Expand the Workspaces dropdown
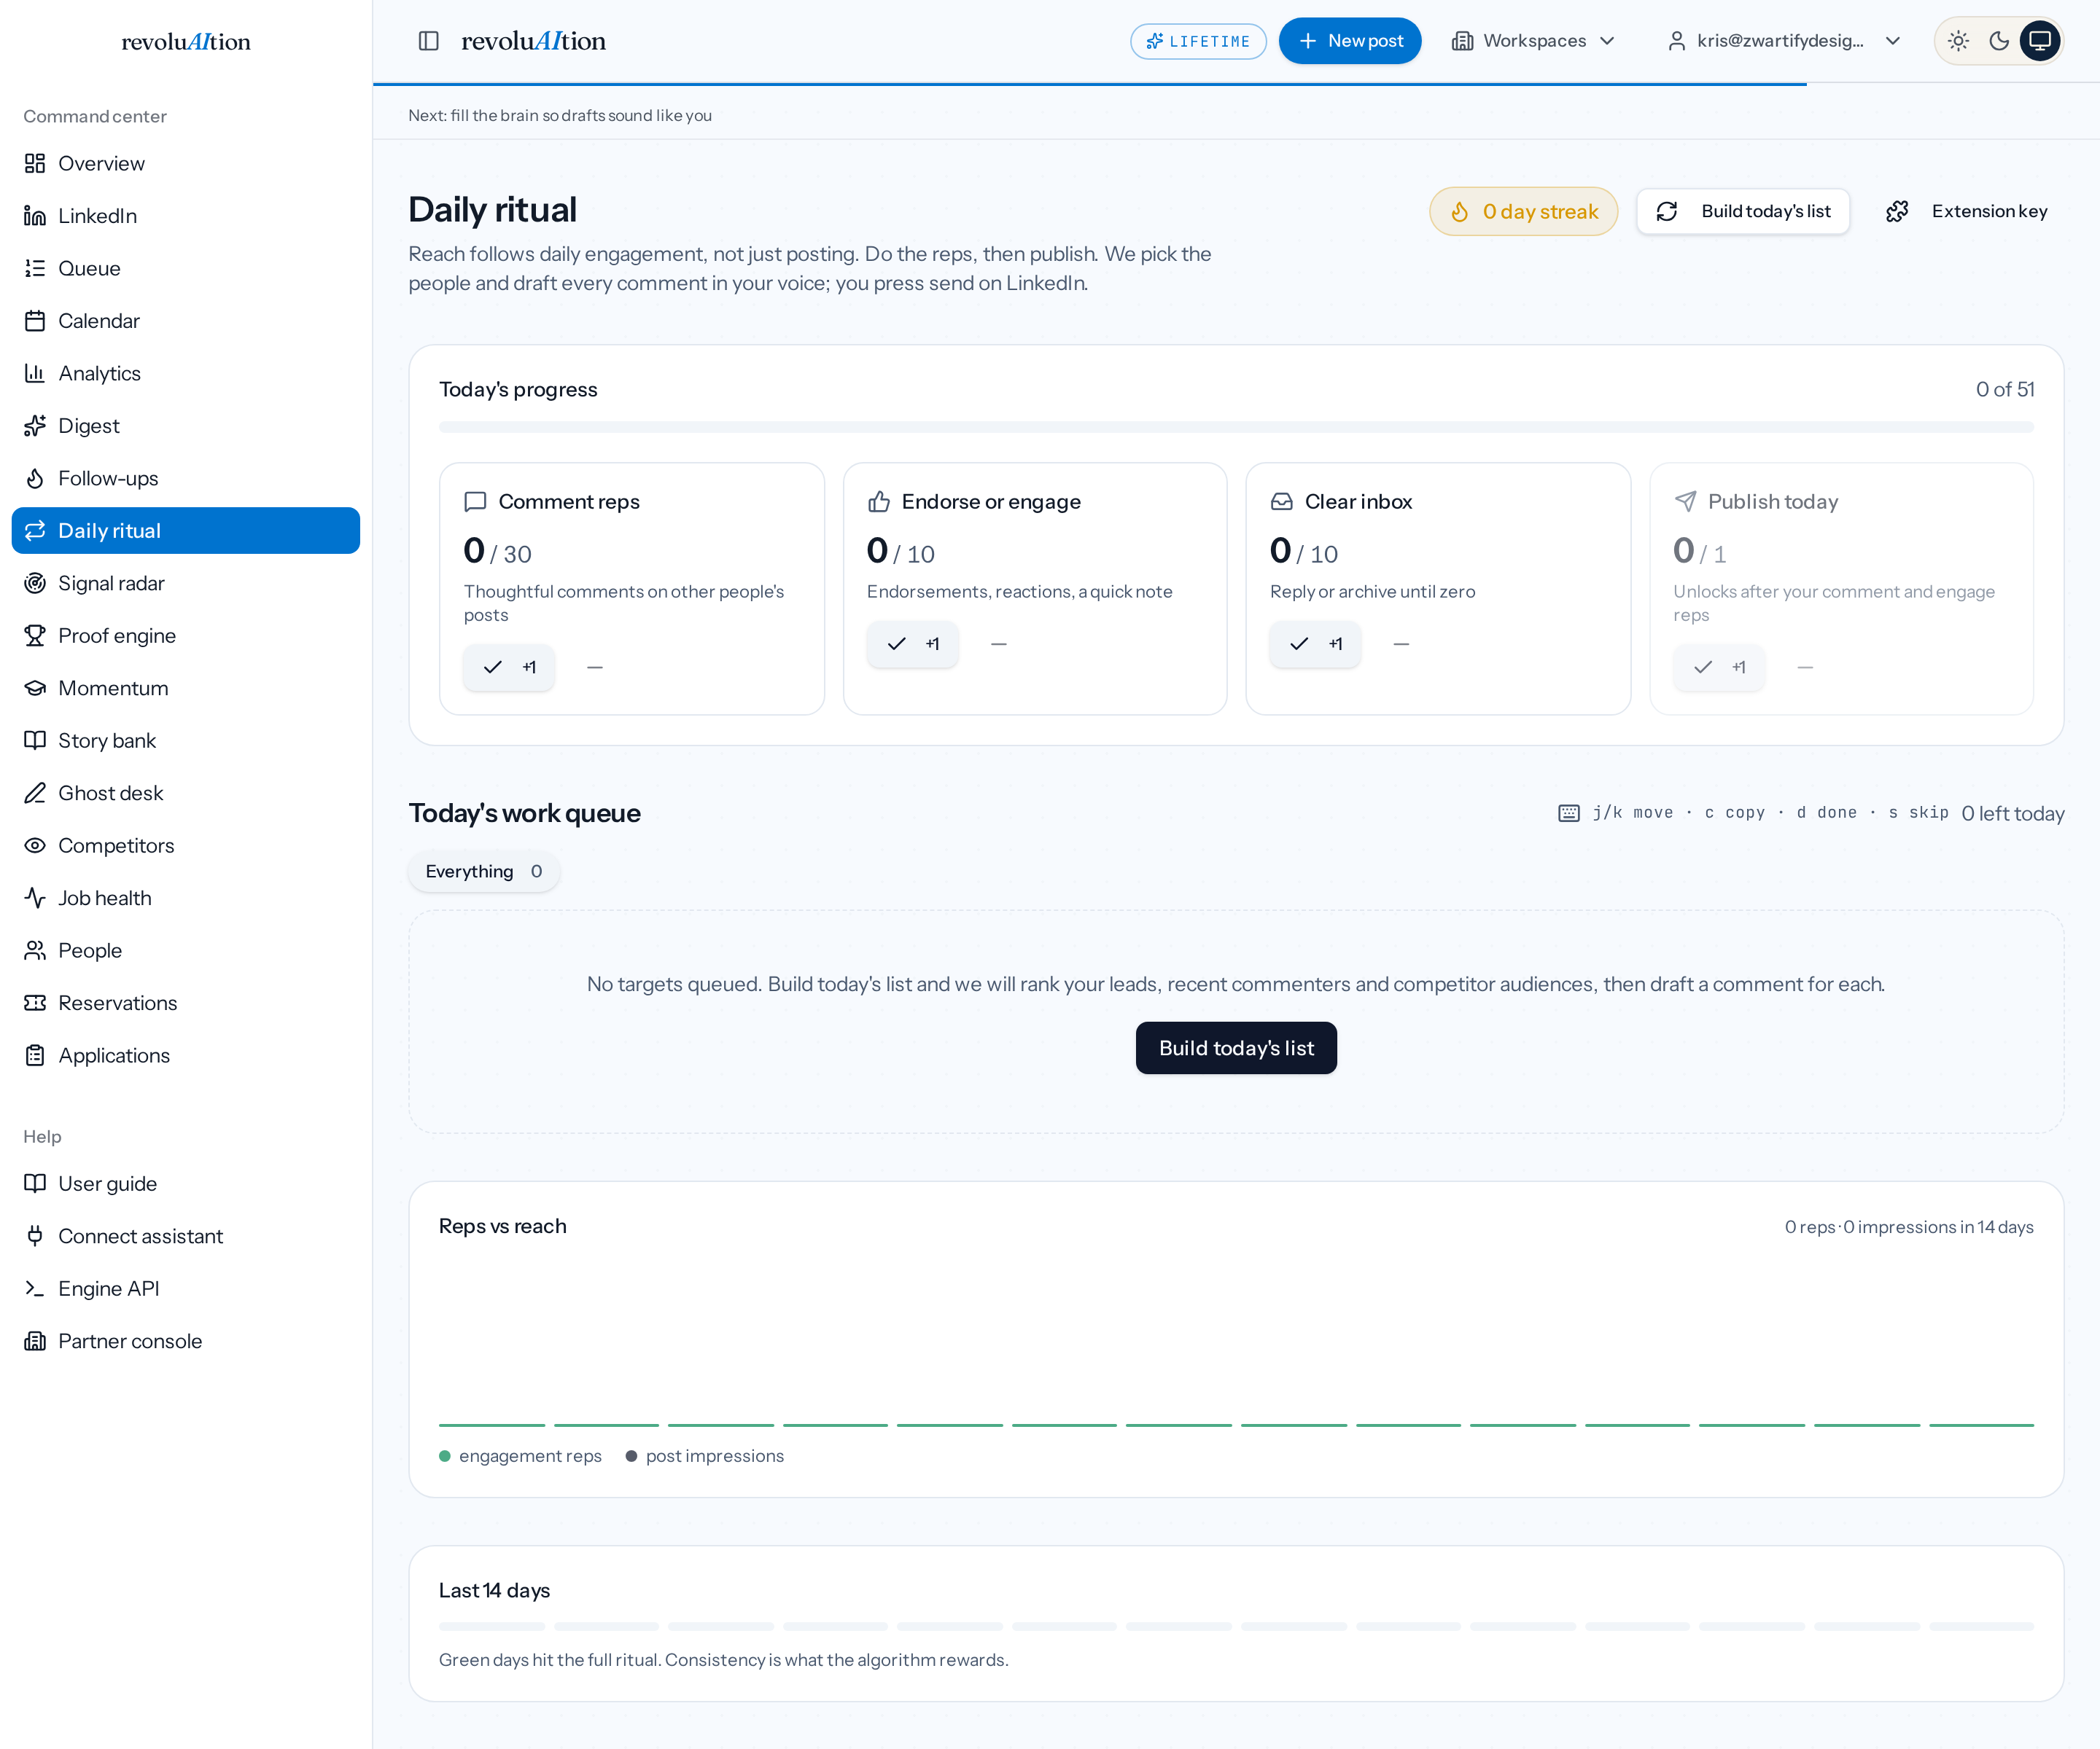The width and height of the screenshot is (2100, 1749). pos(1534,41)
